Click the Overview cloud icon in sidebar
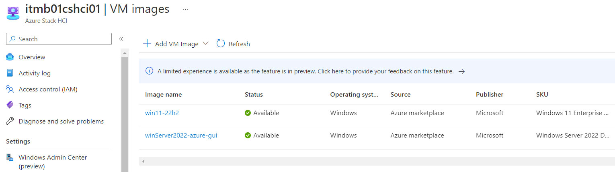Viewport: 615px width, 172px height. click(10, 57)
